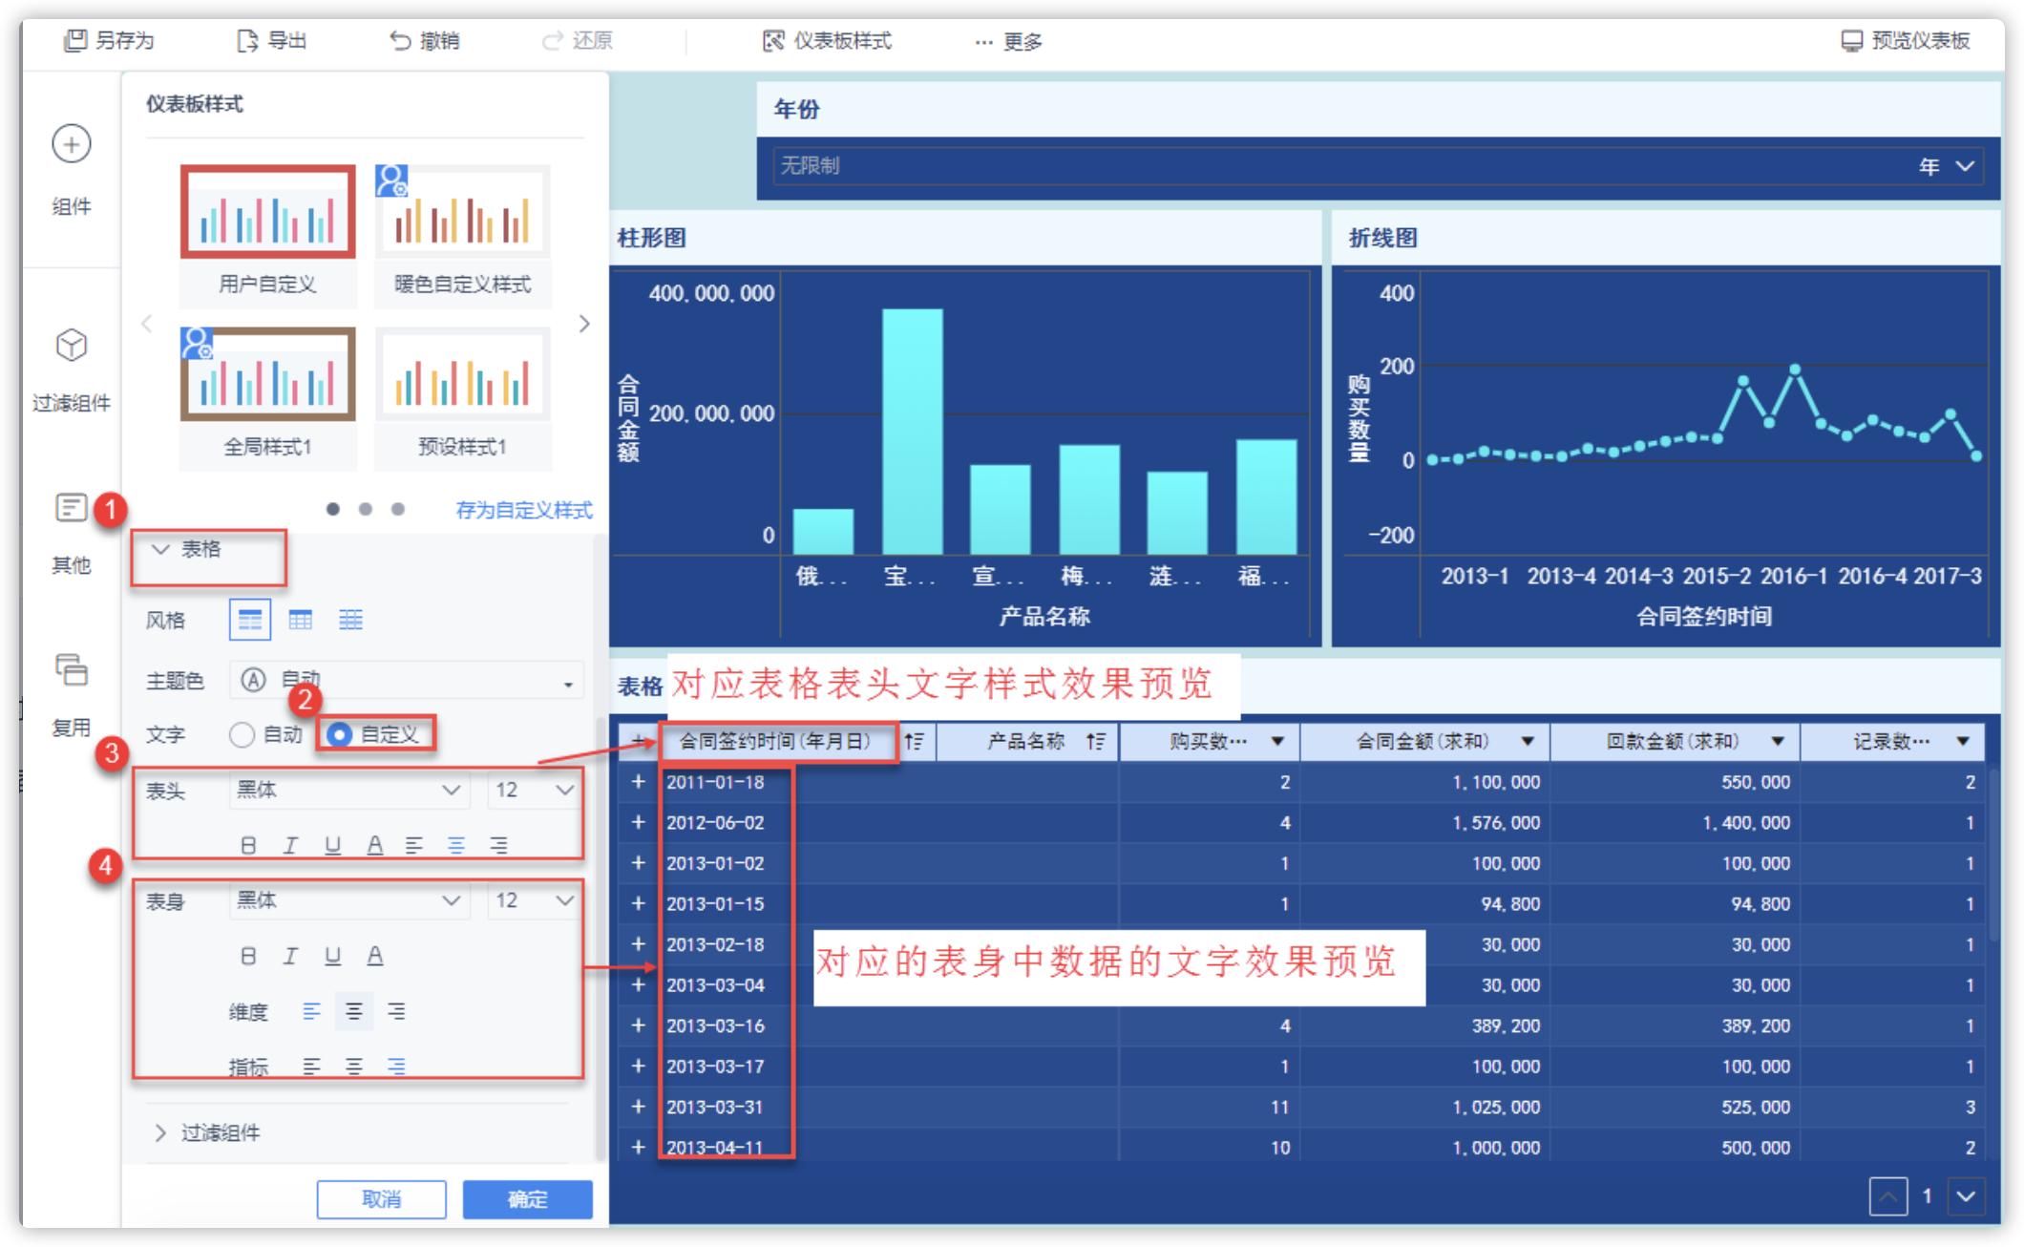Select the 自动 text radio button
Screen dimensions: 2024x1247
[x=242, y=734]
